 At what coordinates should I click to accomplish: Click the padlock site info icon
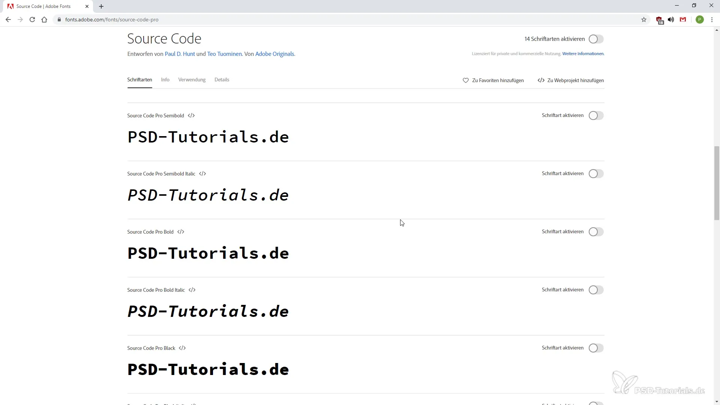(x=59, y=19)
